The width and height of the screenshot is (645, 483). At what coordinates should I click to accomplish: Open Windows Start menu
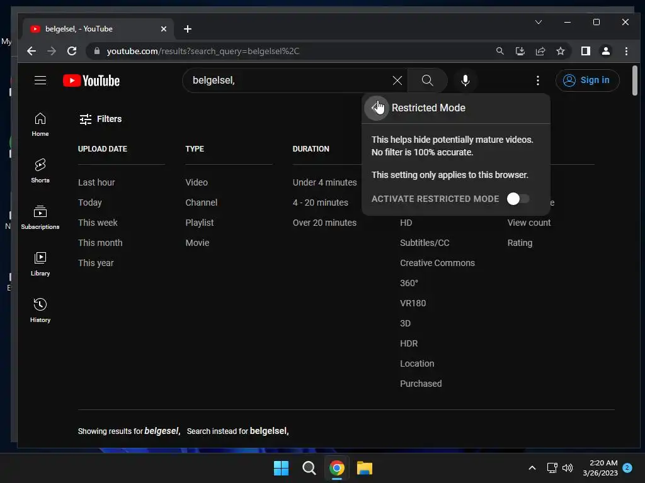click(282, 468)
